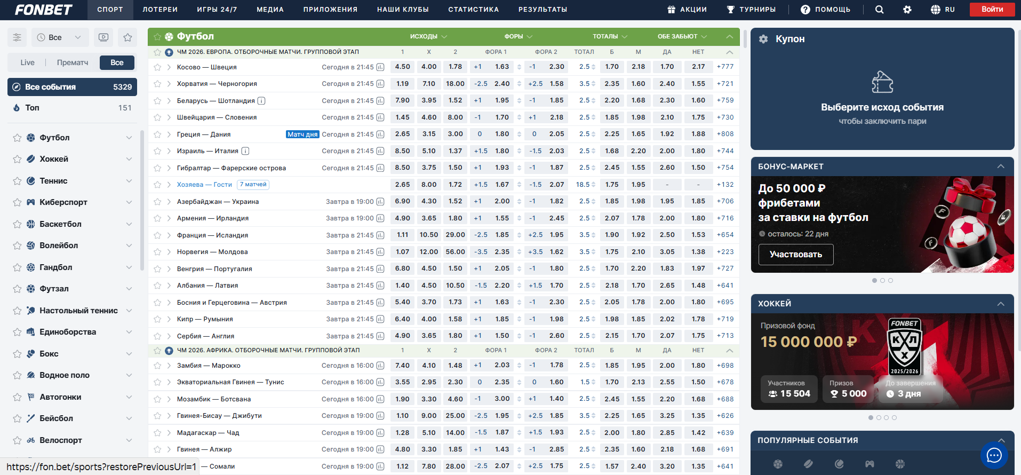Go to the РЕЗУЛЬТАТЫ section
Screen dimensions: 1021x475
click(543, 10)
